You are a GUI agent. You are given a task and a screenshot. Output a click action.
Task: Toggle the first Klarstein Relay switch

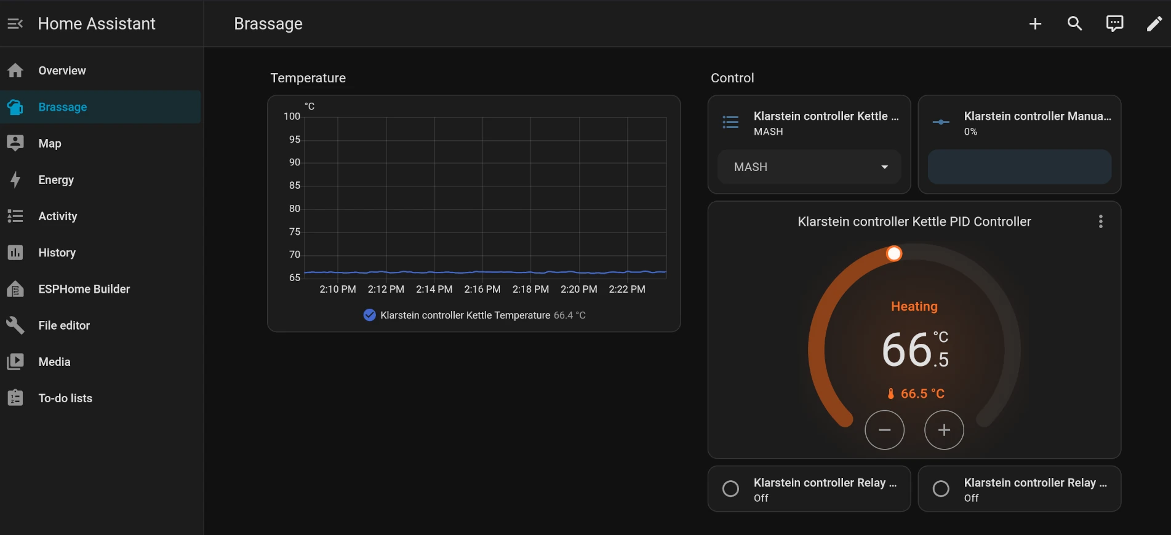[x=730, y=489]
